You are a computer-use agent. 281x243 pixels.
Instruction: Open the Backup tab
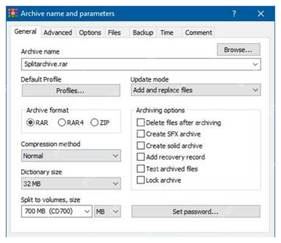tap(143, 33)
